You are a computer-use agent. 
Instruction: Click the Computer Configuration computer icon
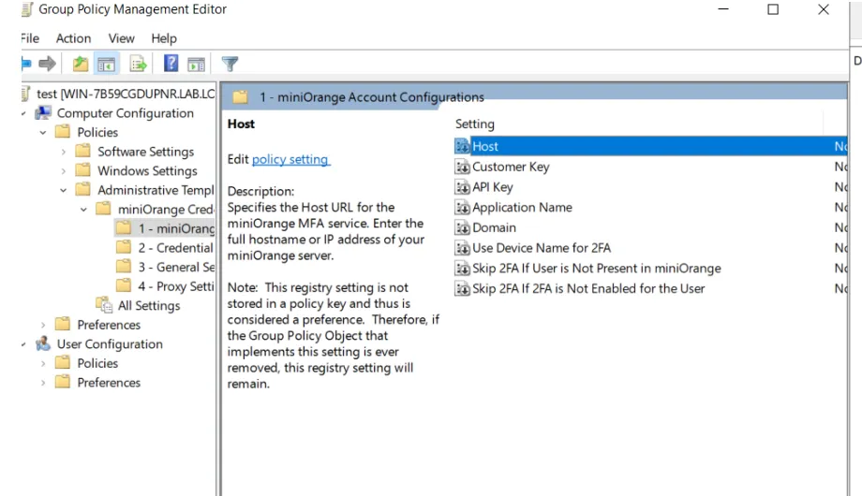tap(43, 113)
